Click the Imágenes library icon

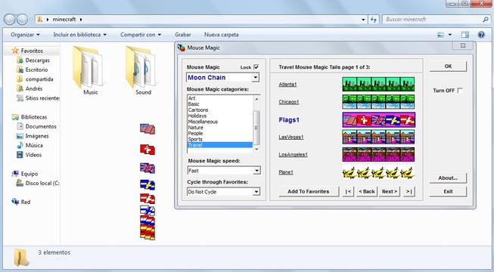click(x=20, y=136)
